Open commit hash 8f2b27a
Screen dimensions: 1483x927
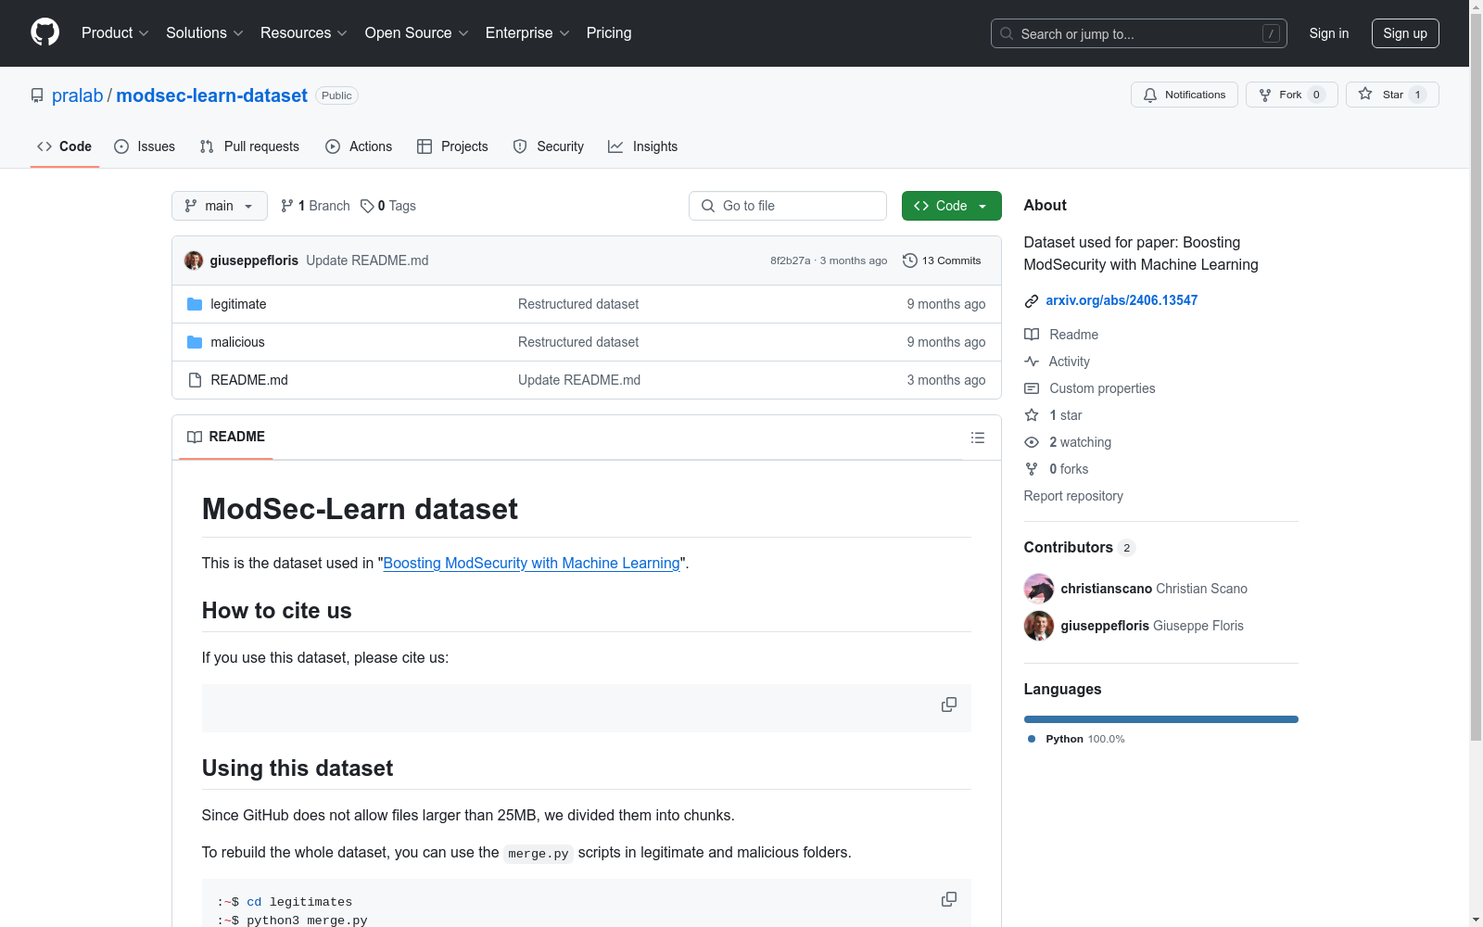click(x=790, y=260)
